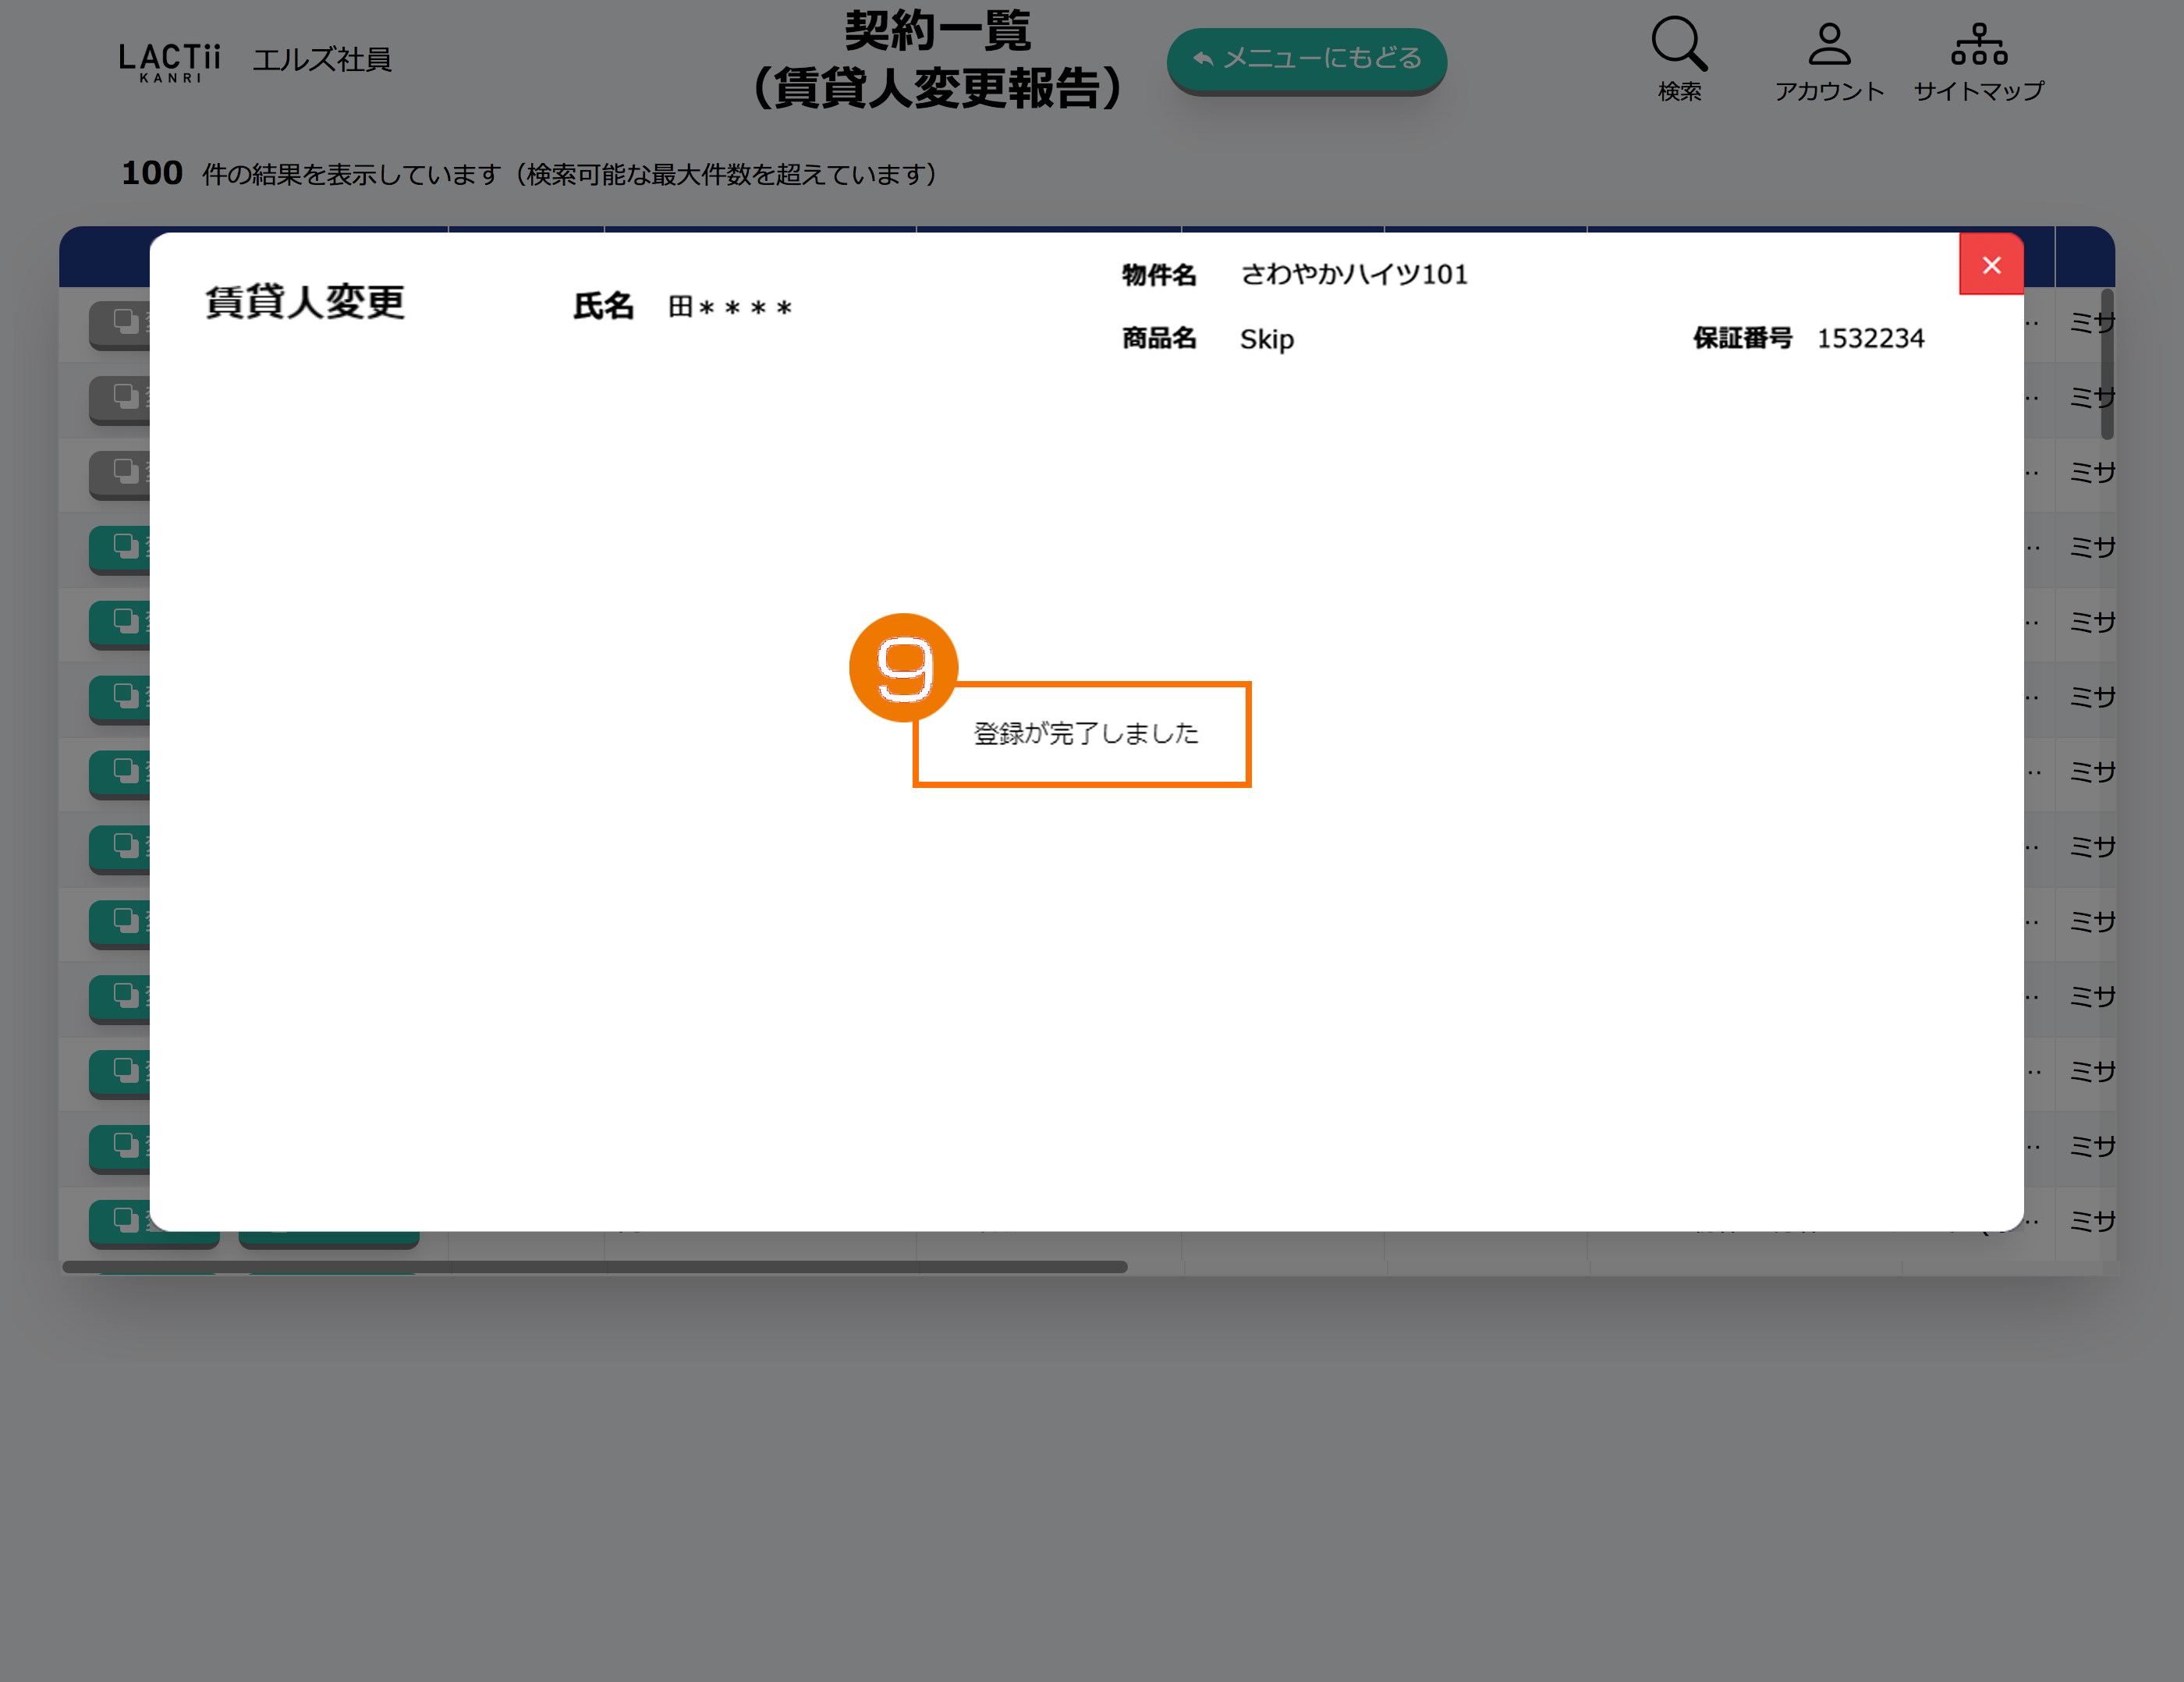
Task: Open the サイトマップ icon
Action: coord(1978,45)
